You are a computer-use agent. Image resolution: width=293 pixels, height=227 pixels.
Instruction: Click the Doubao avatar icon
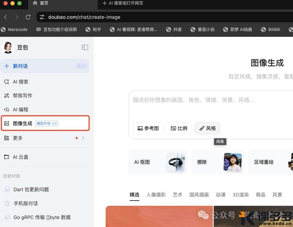8,47
